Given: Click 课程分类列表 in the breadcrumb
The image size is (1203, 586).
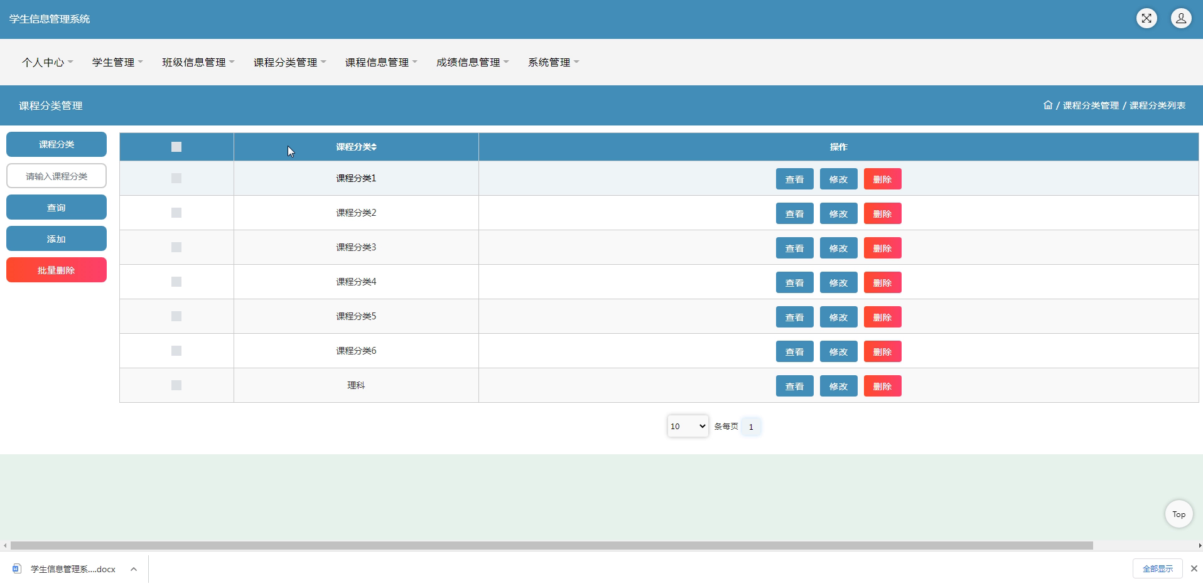Looking at the screenshot, I should [1157, 105].
